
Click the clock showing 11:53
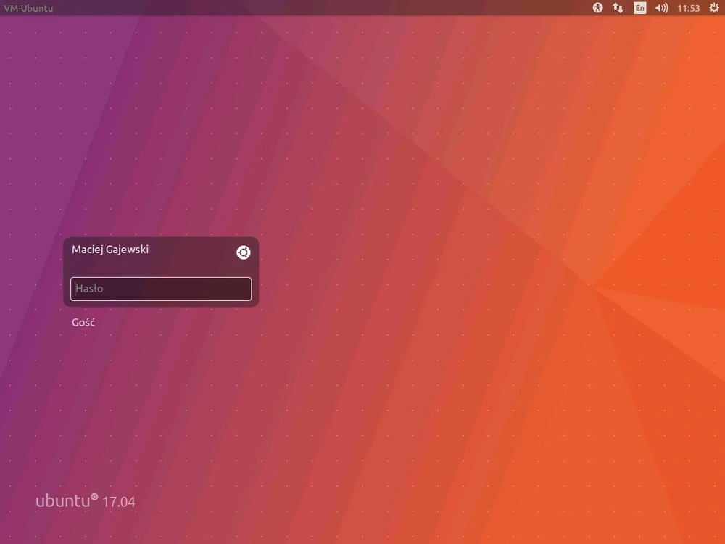688,8
